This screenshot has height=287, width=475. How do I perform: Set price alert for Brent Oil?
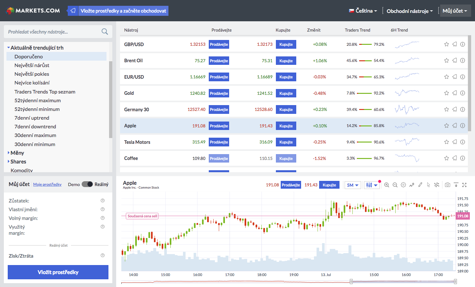point(454,60)
